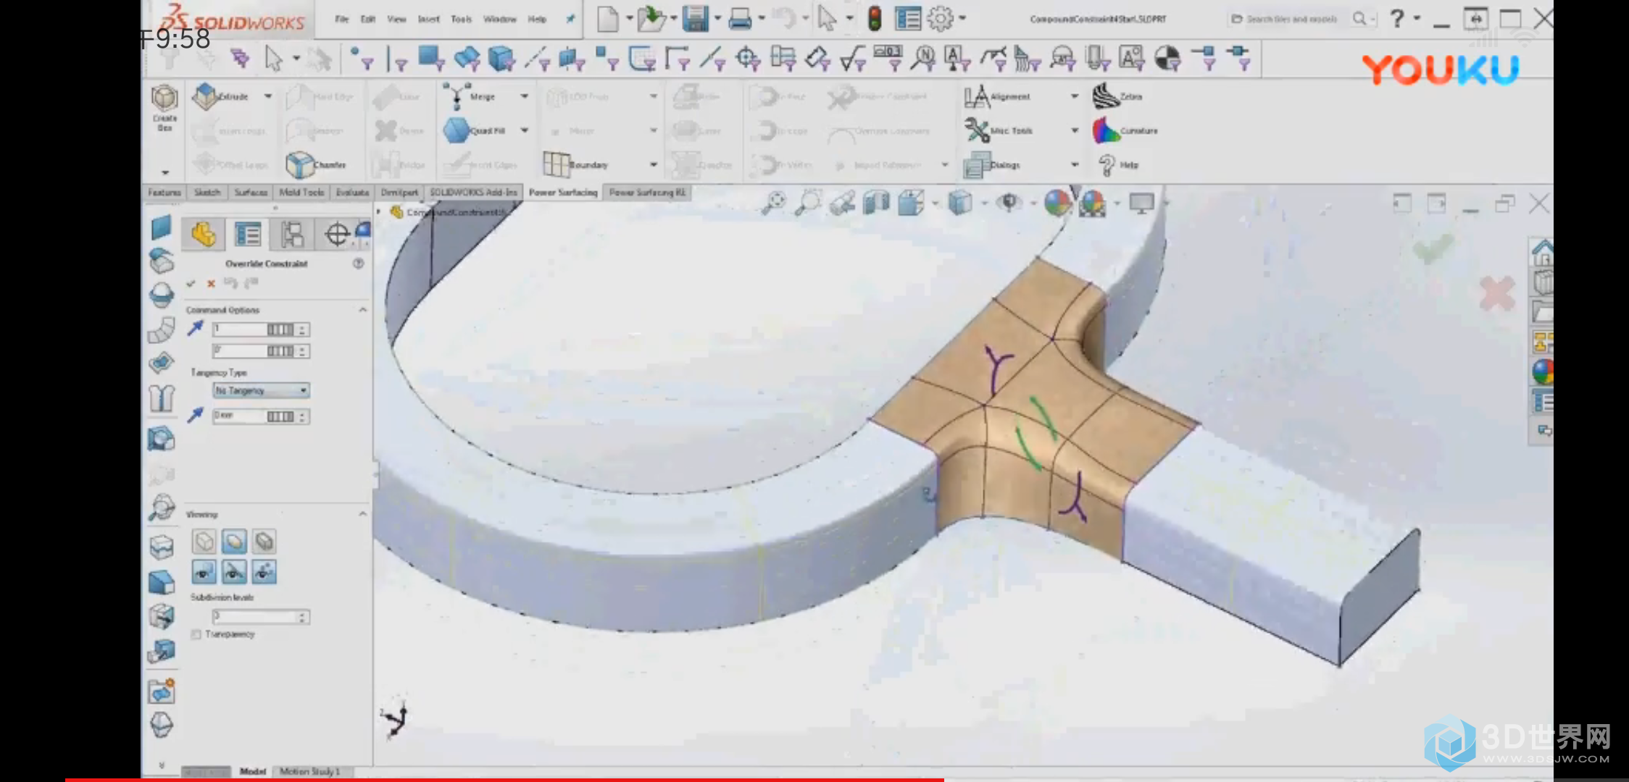Click the second Command Options slider field
The height and width of the screenshot is (782, 1629).
(261, 351)
